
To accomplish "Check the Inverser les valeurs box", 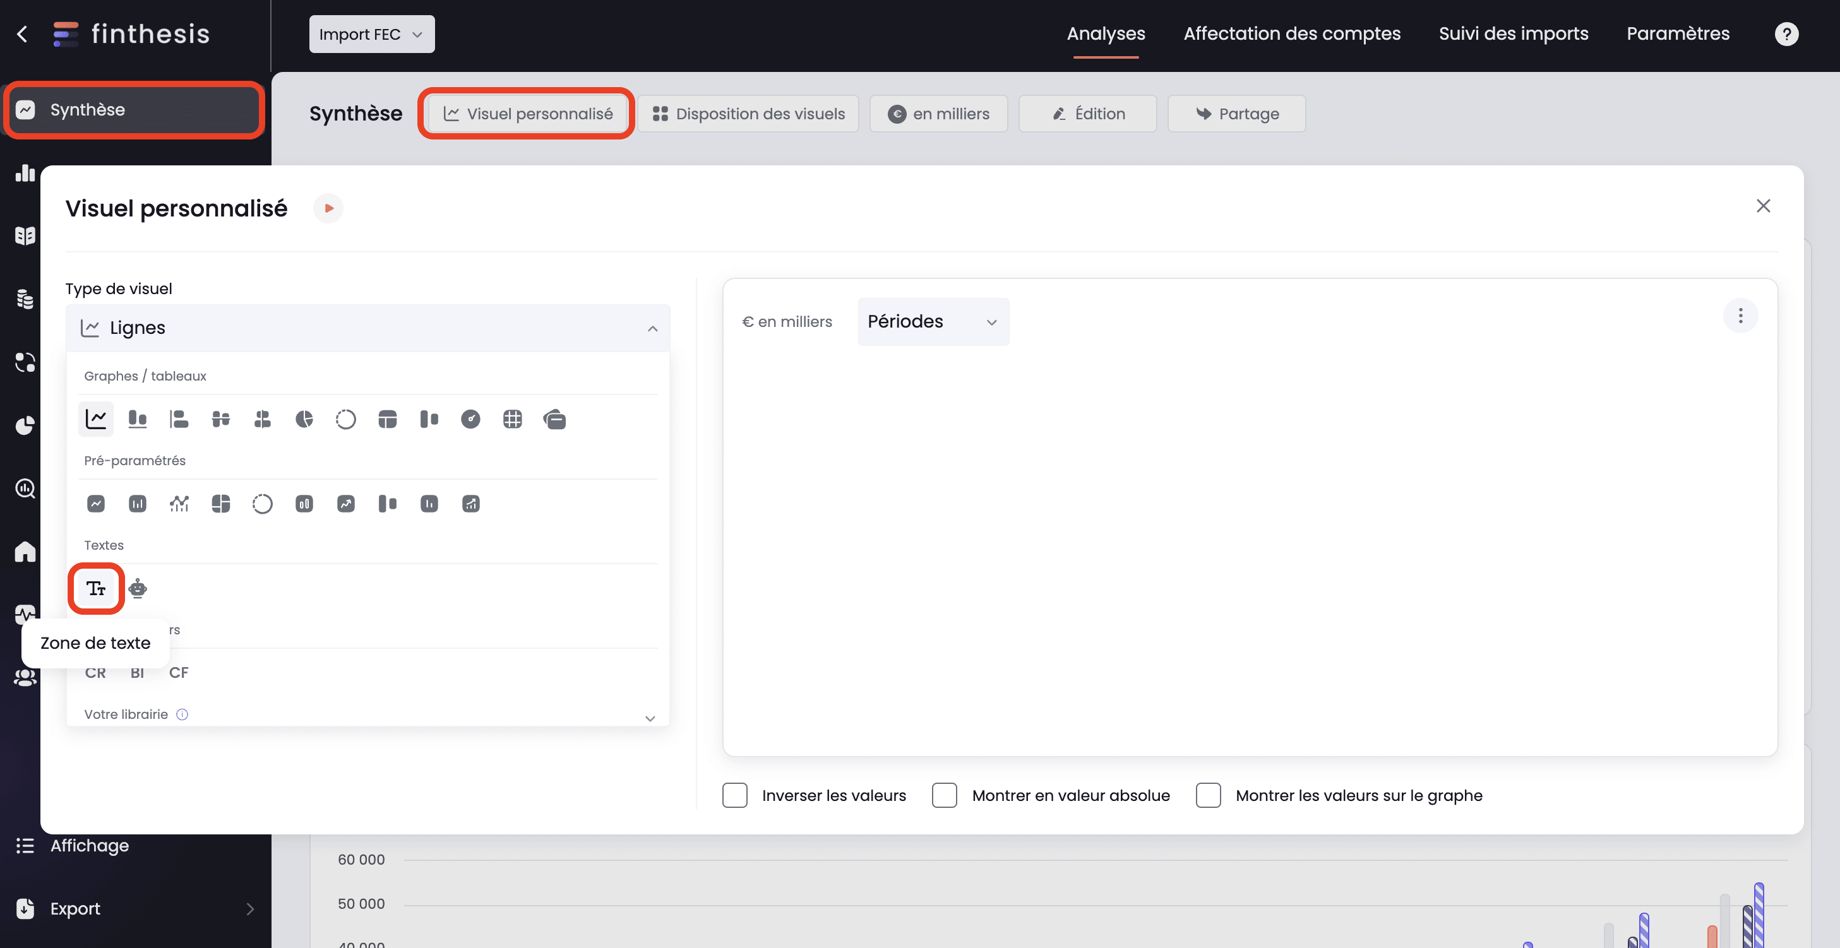I will 734,795.
